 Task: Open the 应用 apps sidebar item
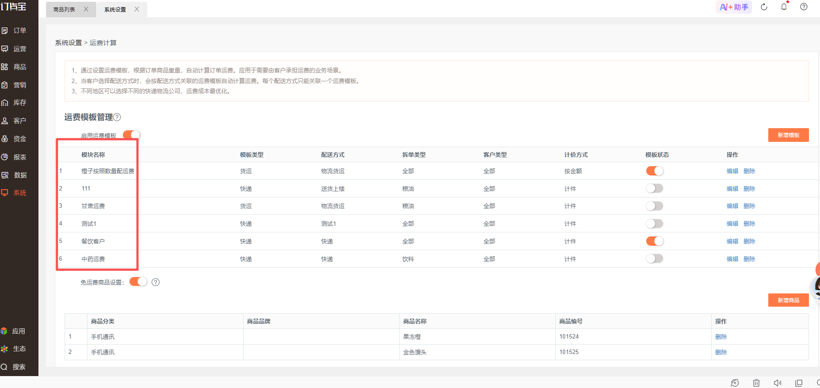[13, 331]
